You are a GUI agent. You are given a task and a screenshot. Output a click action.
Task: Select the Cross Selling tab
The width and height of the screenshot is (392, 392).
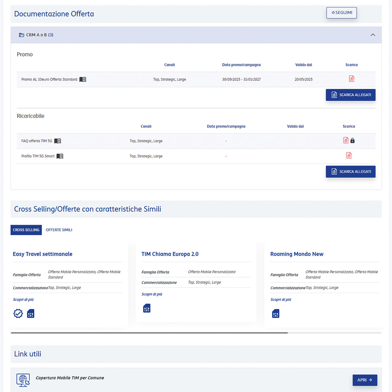(26, 230)
